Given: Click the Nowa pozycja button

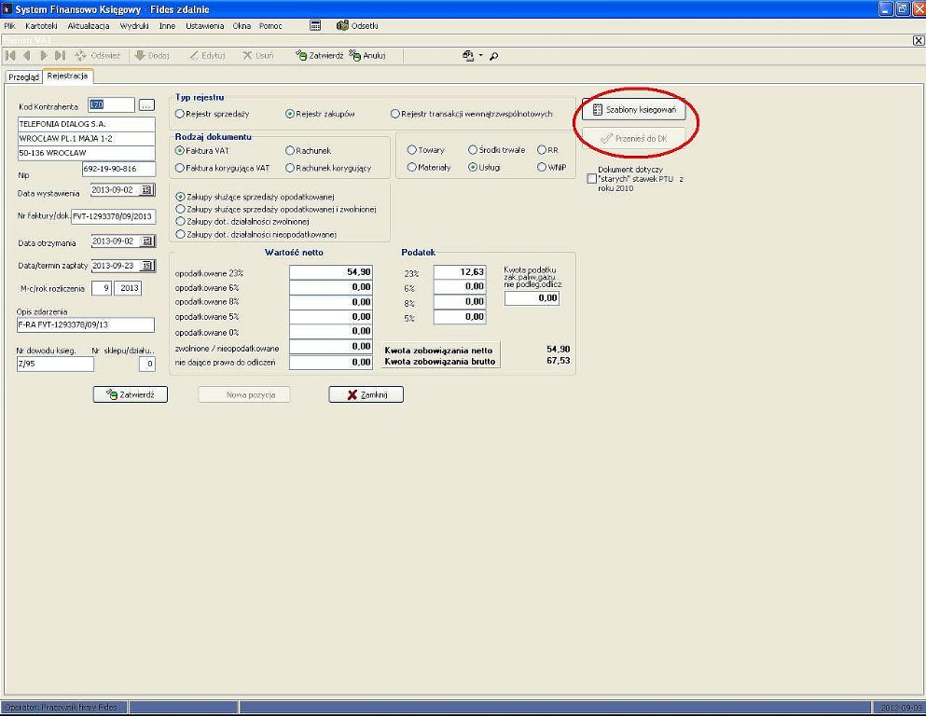Looking at the screenshot, I should pyautogui.click(x=244, y=394).
